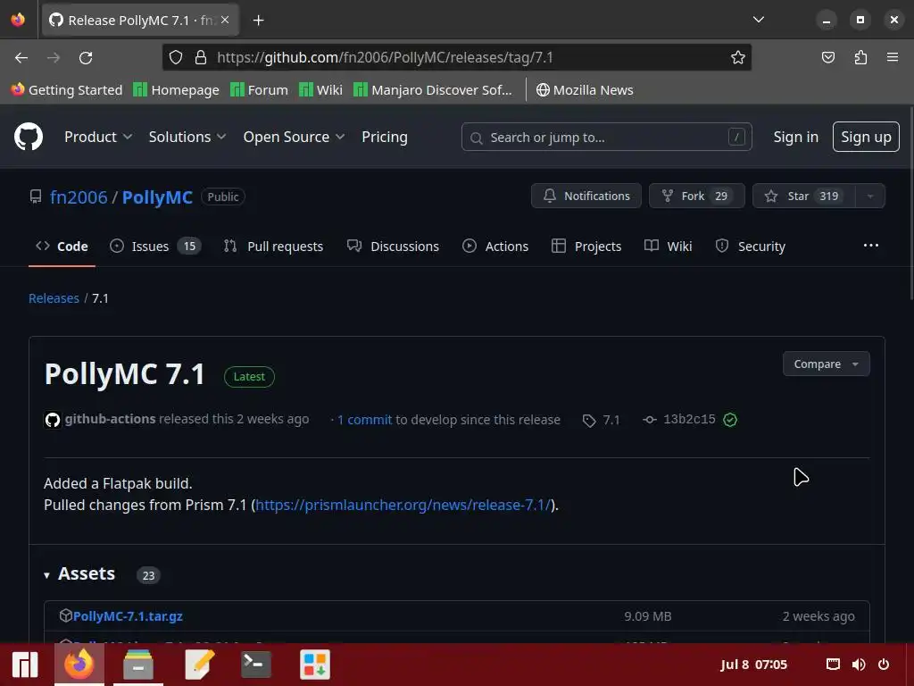Click the Firefox taskbar icon
This screenshot has height=686, width=914.
click(79, 664)
